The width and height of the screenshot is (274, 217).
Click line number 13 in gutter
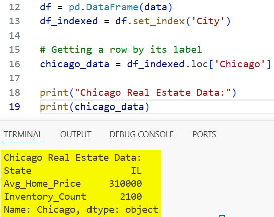(15, 21)
